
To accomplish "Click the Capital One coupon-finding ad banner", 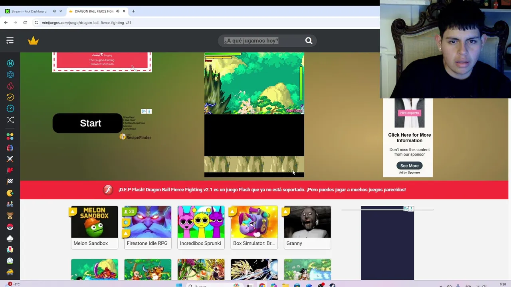I will pyautogui.click(x=102, y=62).
